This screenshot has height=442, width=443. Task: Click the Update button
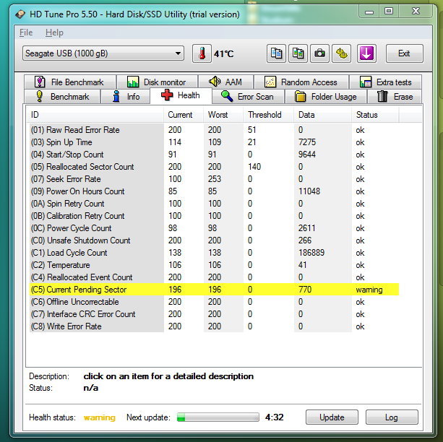click(x=332, y=417)
